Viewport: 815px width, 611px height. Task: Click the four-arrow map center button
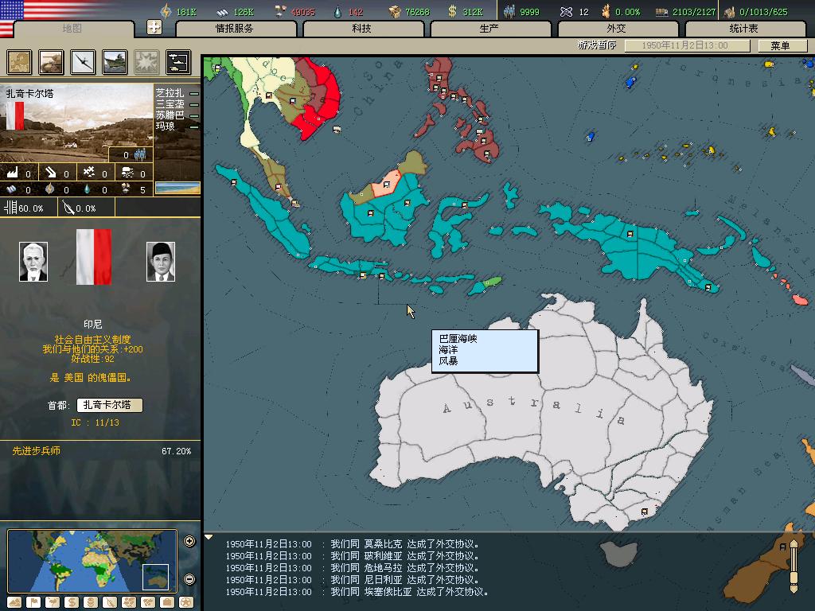click(x=154, y=27)
